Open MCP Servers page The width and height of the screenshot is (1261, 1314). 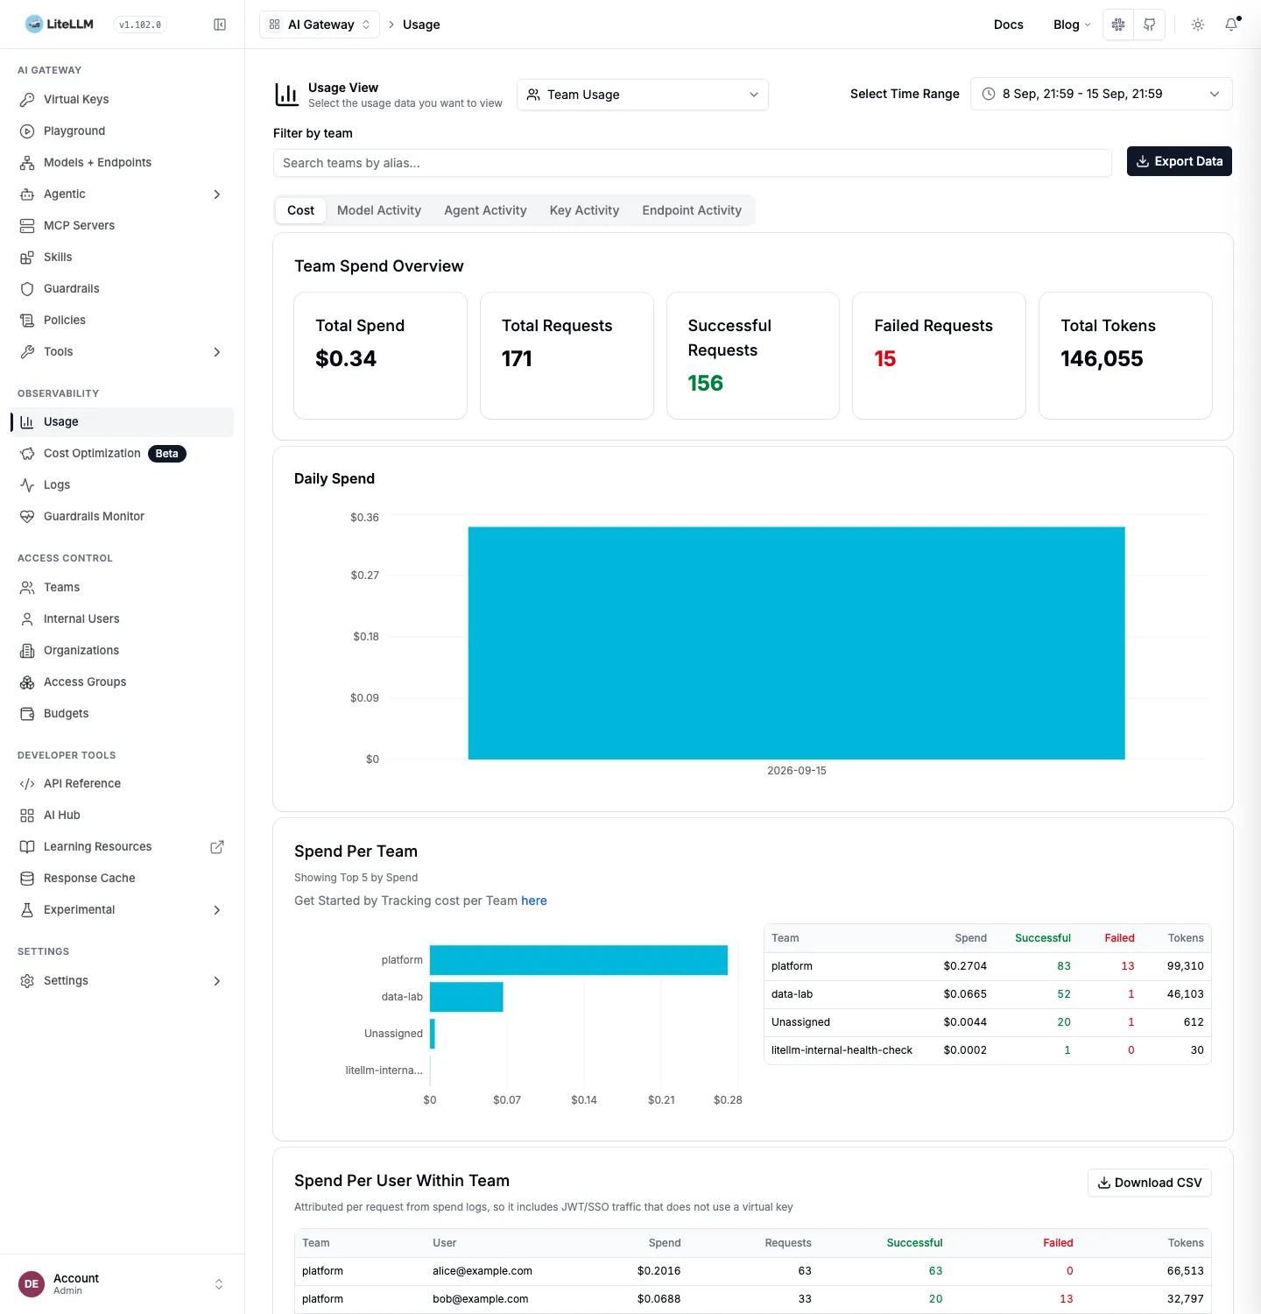[122, 225]
